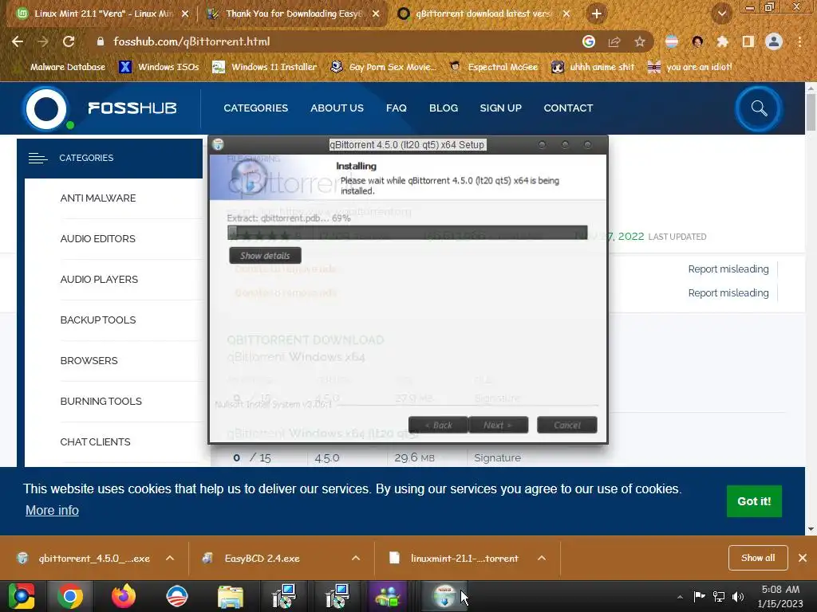Open the CONTACT page

tap(568, 108)
